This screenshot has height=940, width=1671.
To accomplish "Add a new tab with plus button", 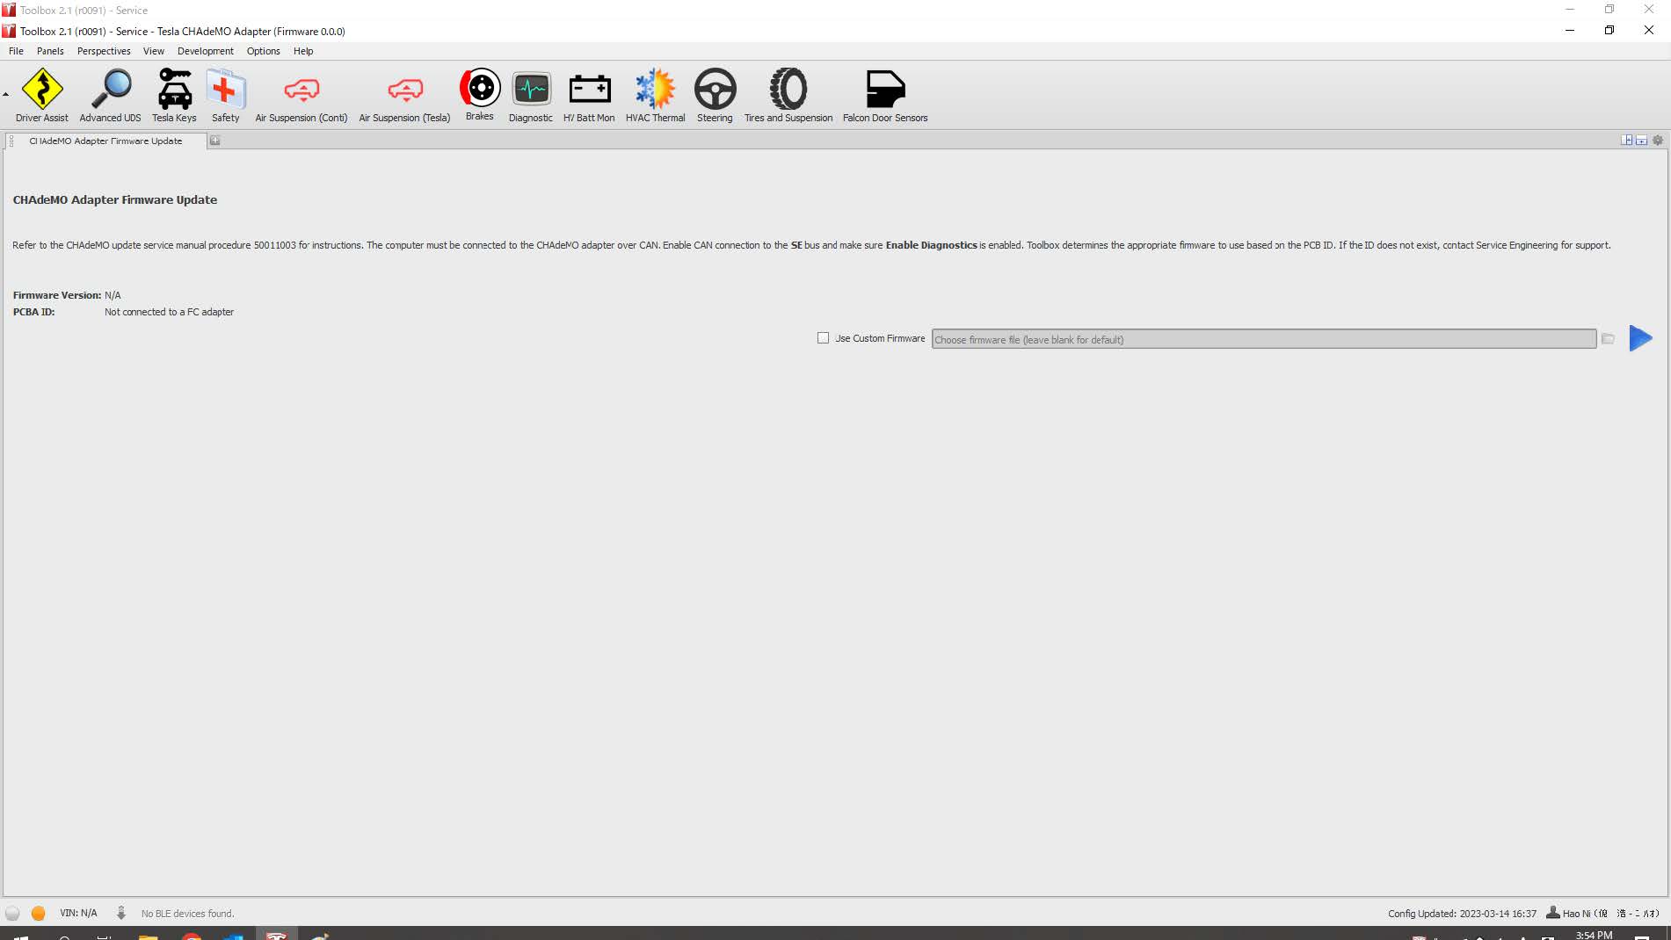I will (x=214, y=141).
